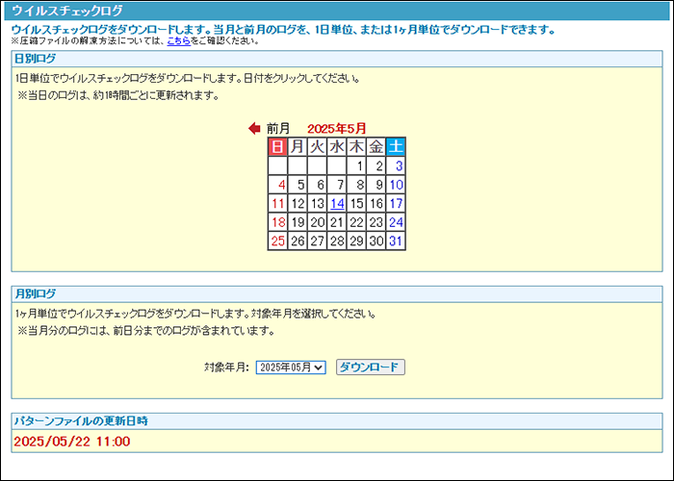674x481 pixels.
Task: Open the こちら link for decompression help
Action: tap(179, 41)
